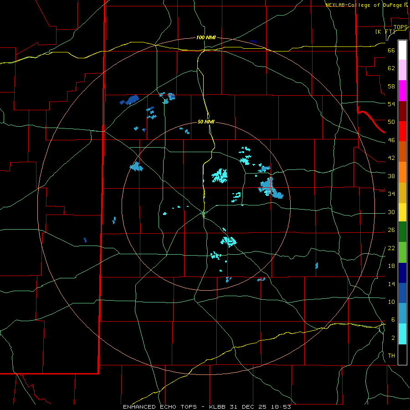Click the "34" legend number

click(x=391, y=194)
